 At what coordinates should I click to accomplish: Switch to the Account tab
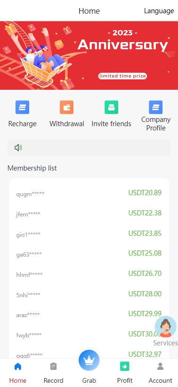click(160, 373)
